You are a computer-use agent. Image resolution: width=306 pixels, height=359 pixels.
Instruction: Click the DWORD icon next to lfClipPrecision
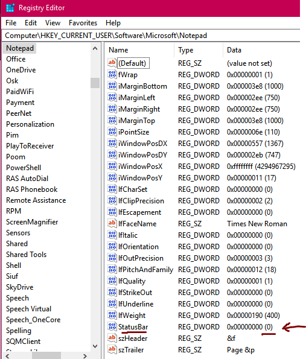pyautogui.click(x=112, y=200)
